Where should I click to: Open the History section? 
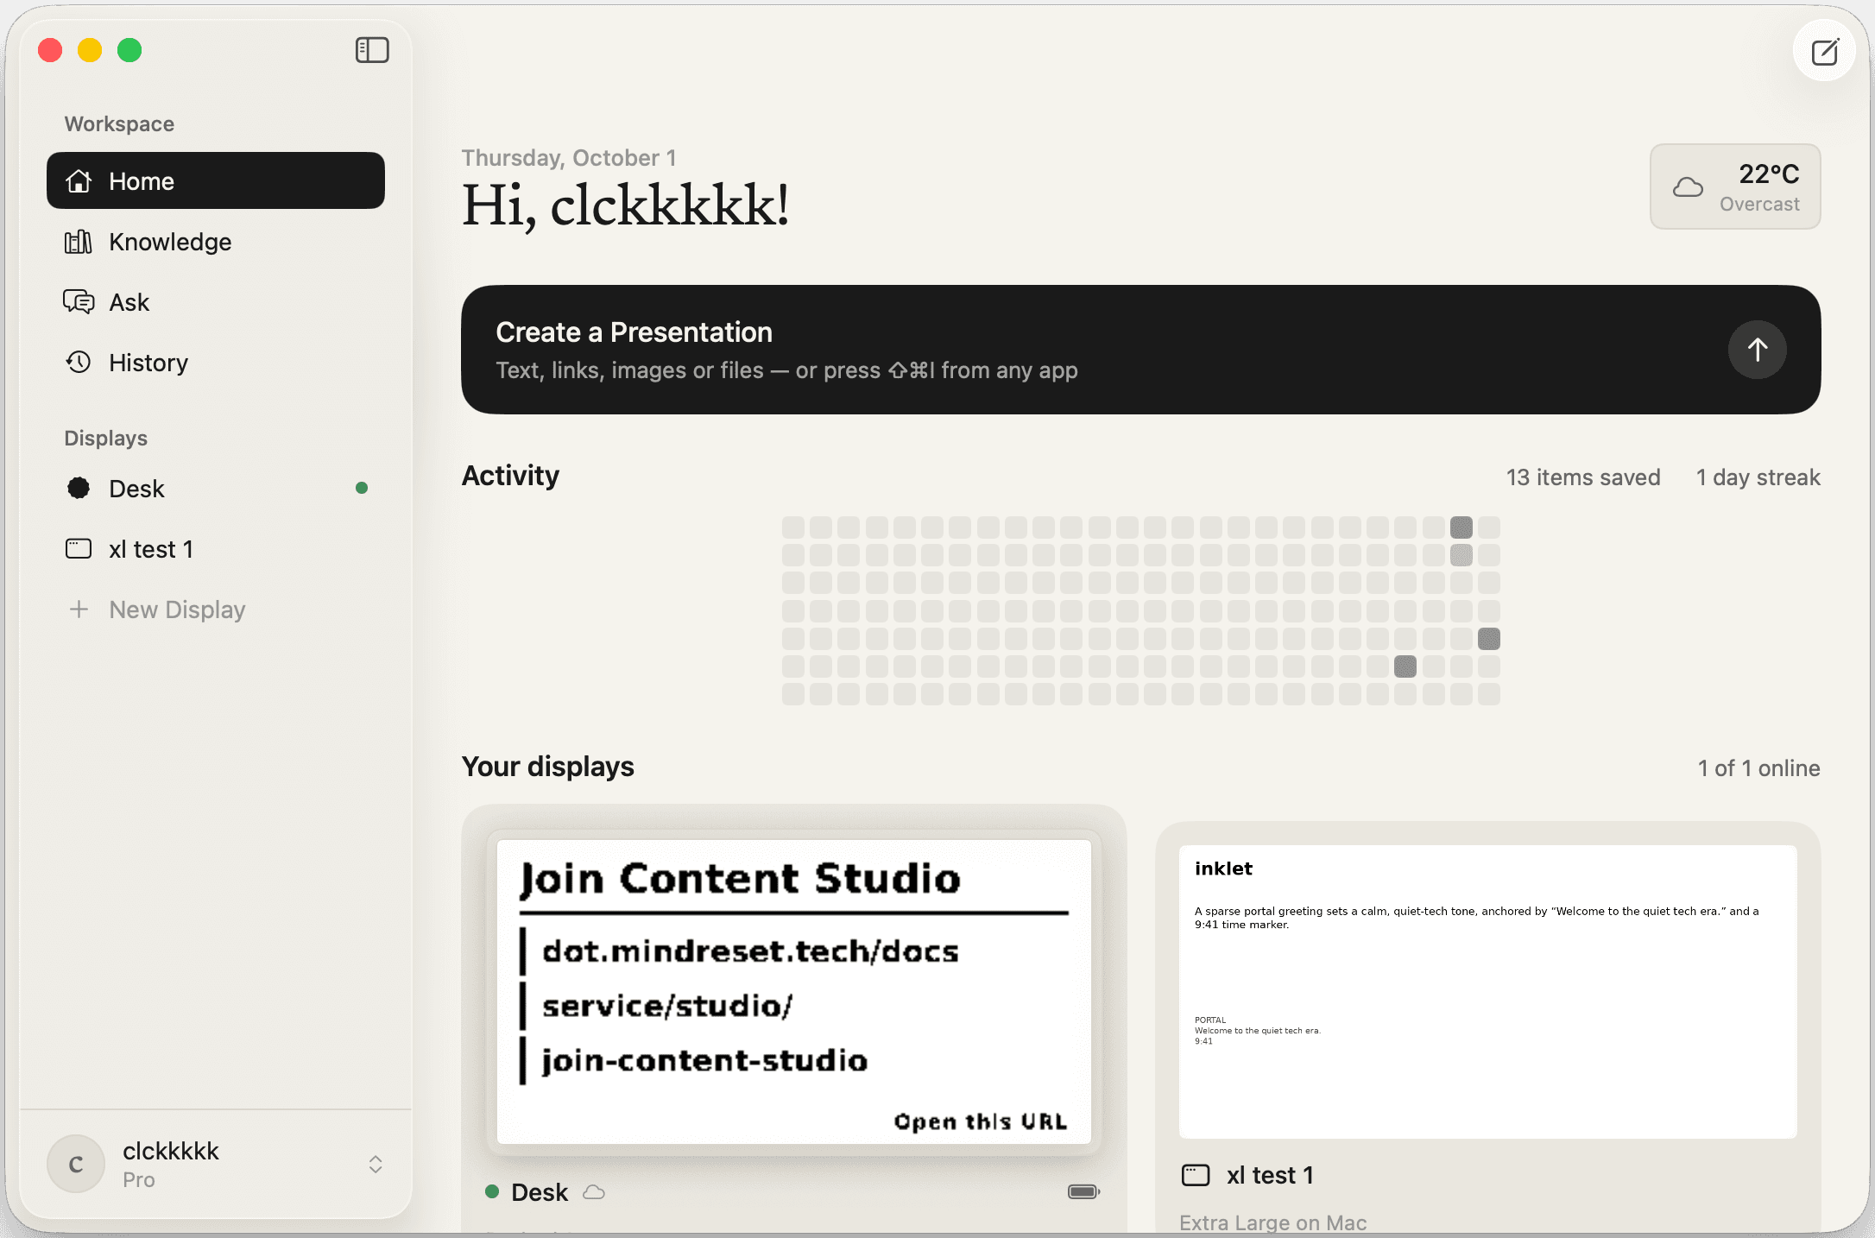216,363
